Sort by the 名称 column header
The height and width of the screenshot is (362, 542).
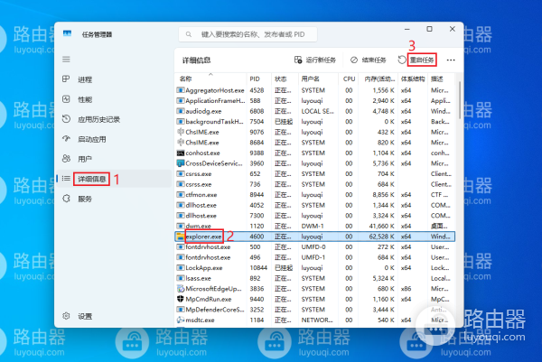point(210,79)
